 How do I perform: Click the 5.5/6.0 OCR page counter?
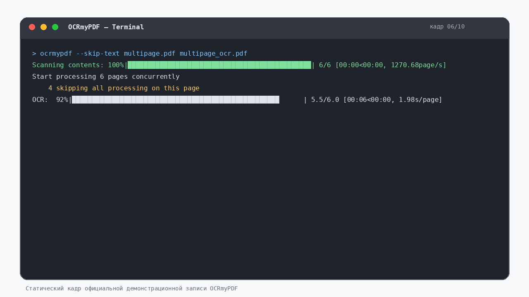point(325,100)
